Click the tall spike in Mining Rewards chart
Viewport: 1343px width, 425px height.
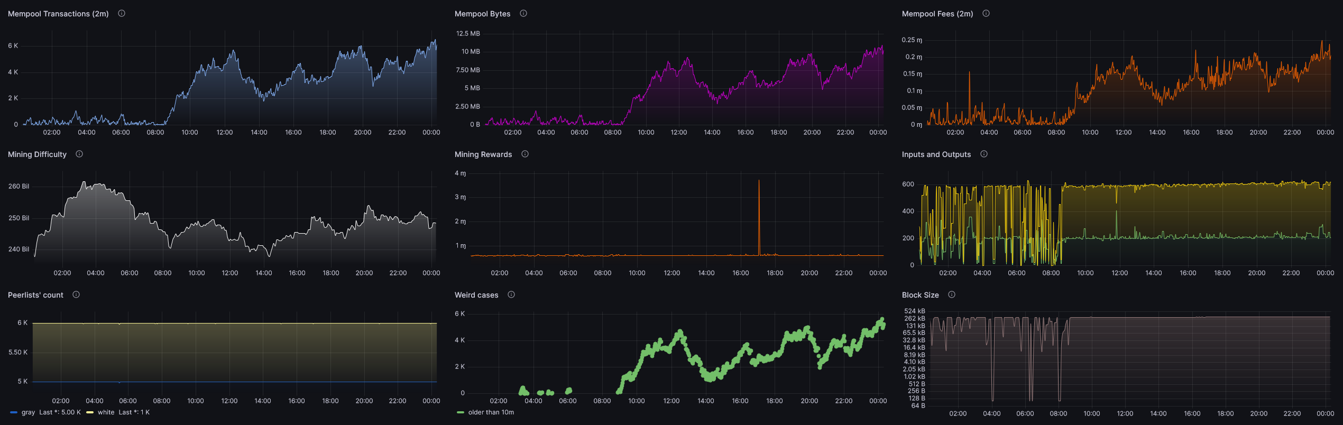click(759, 211)
